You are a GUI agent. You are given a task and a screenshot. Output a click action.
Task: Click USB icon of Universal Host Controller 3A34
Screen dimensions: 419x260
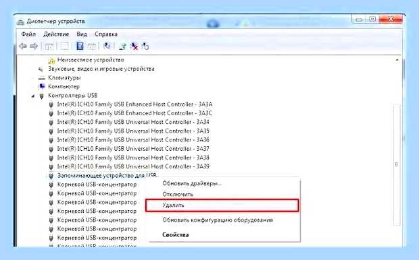pyautogui.click(x=51, y=123)
